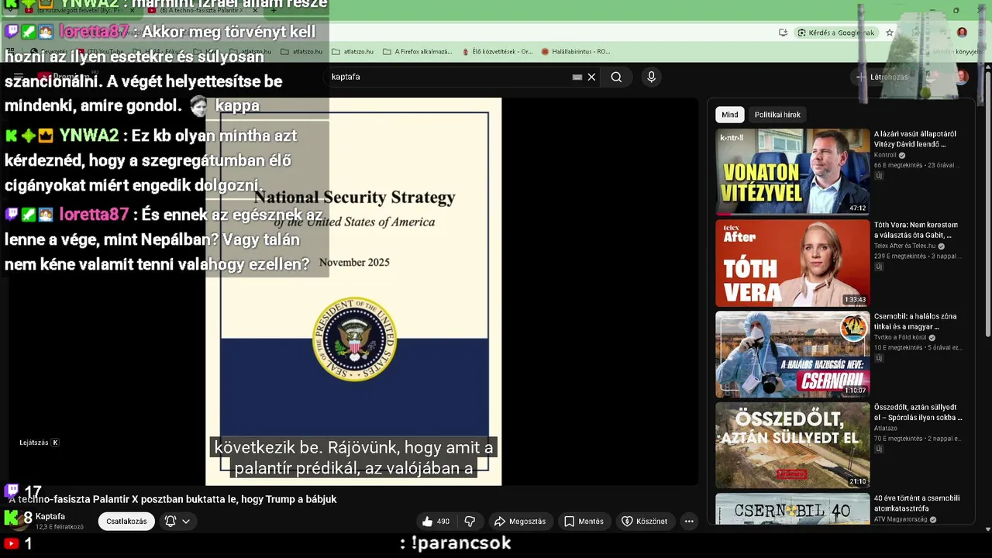992x558 pixels.
Task: Click the National Security Strategy video player
Action: point(353,291)
